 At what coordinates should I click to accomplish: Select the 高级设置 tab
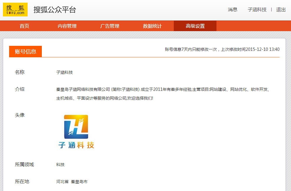(x=195, y=26)
